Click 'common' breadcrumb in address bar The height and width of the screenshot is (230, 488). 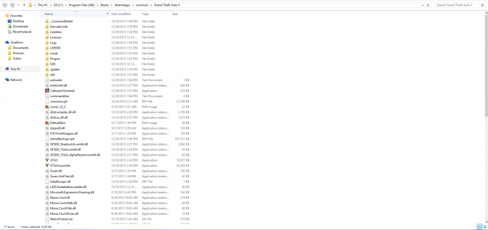click(142, 5)
